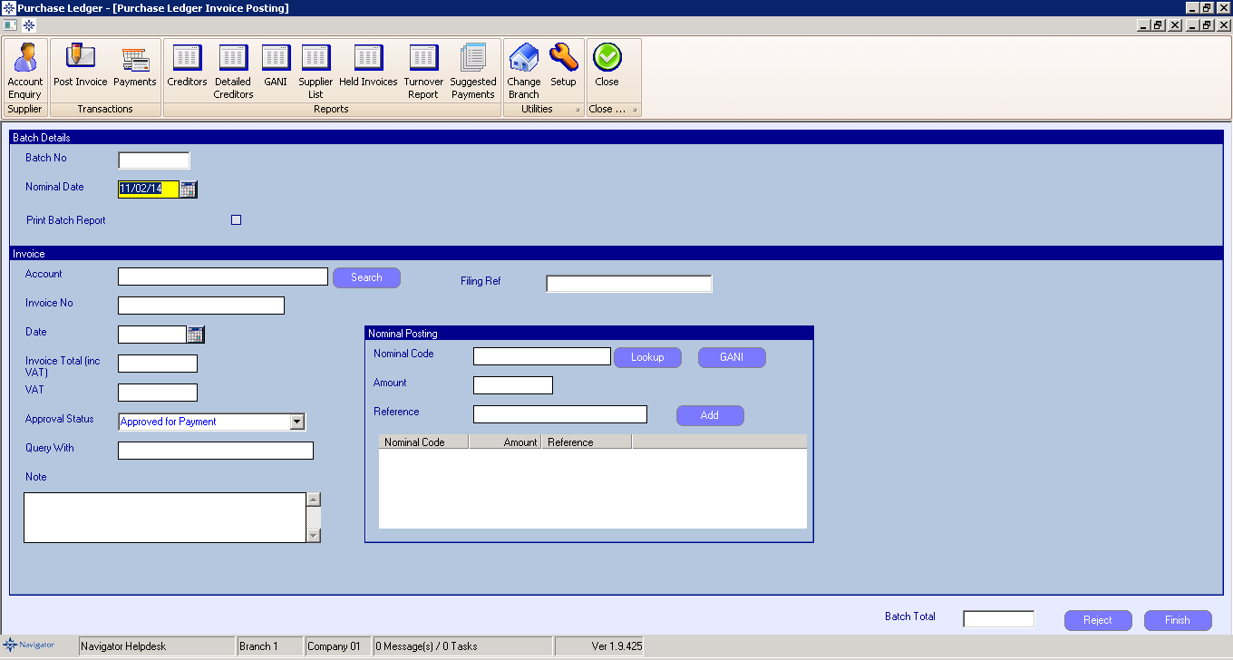Screen dimensions: 1233x660
Task: Click the Search button next to Account
Action: [x=366, y=277]
